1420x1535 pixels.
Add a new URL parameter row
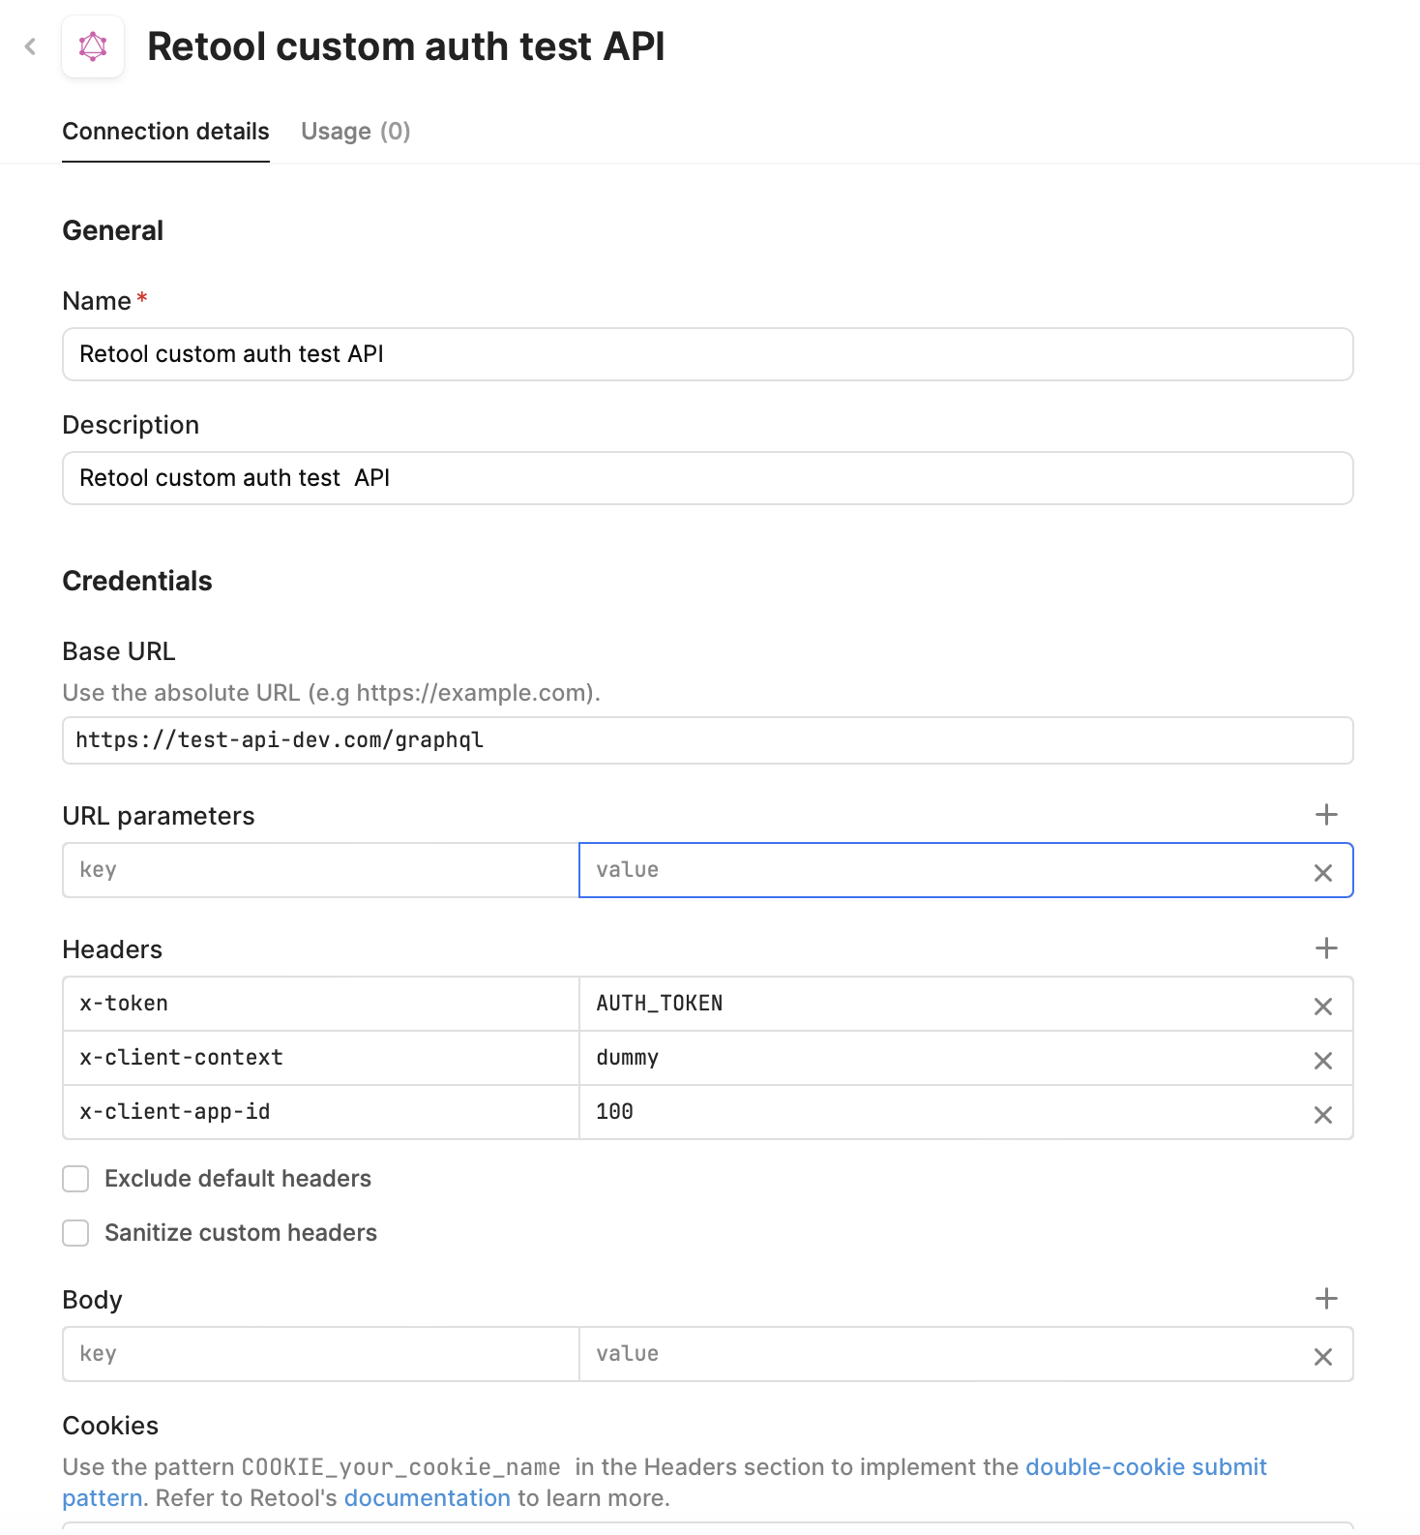tap(1326, 815)
